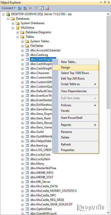Click the Refresh toolbar icon

coord(41,8)
